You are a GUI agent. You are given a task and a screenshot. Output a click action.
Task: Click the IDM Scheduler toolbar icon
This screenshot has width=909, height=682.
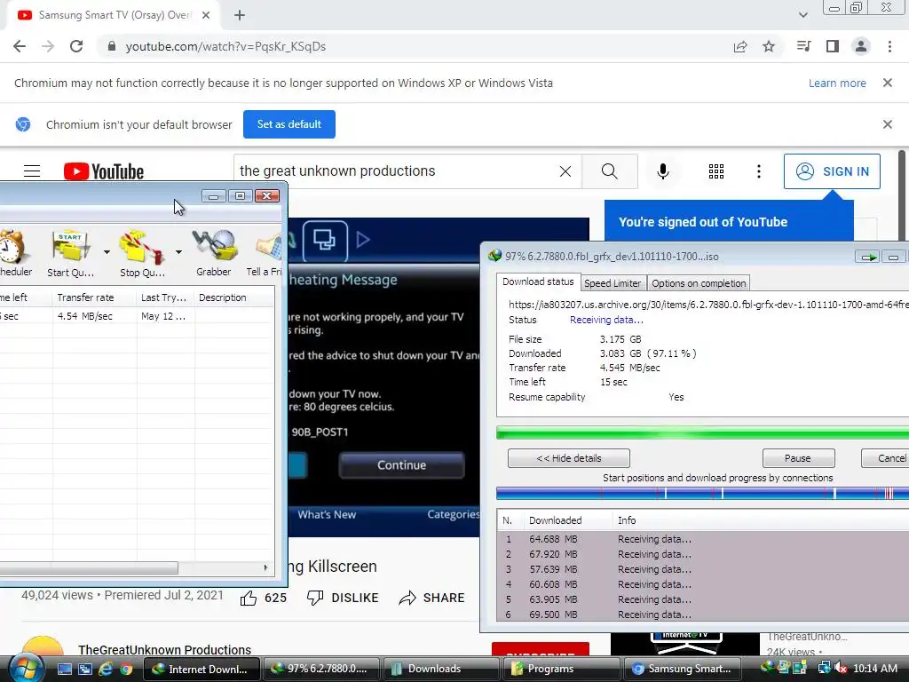coord(14,253)
